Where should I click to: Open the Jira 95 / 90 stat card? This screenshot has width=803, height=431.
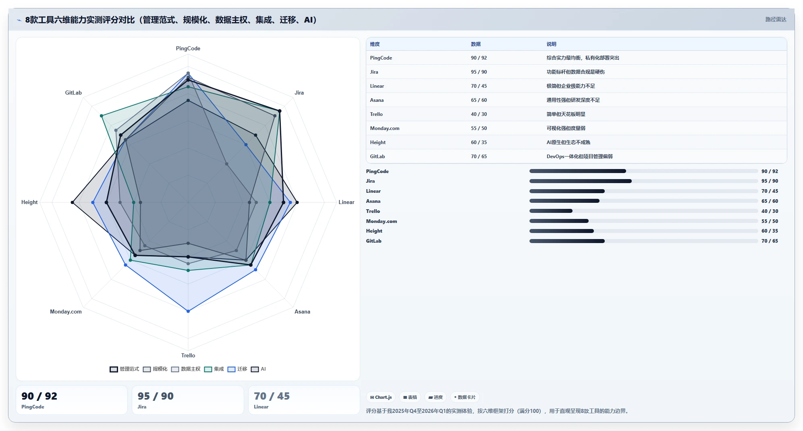188,400
